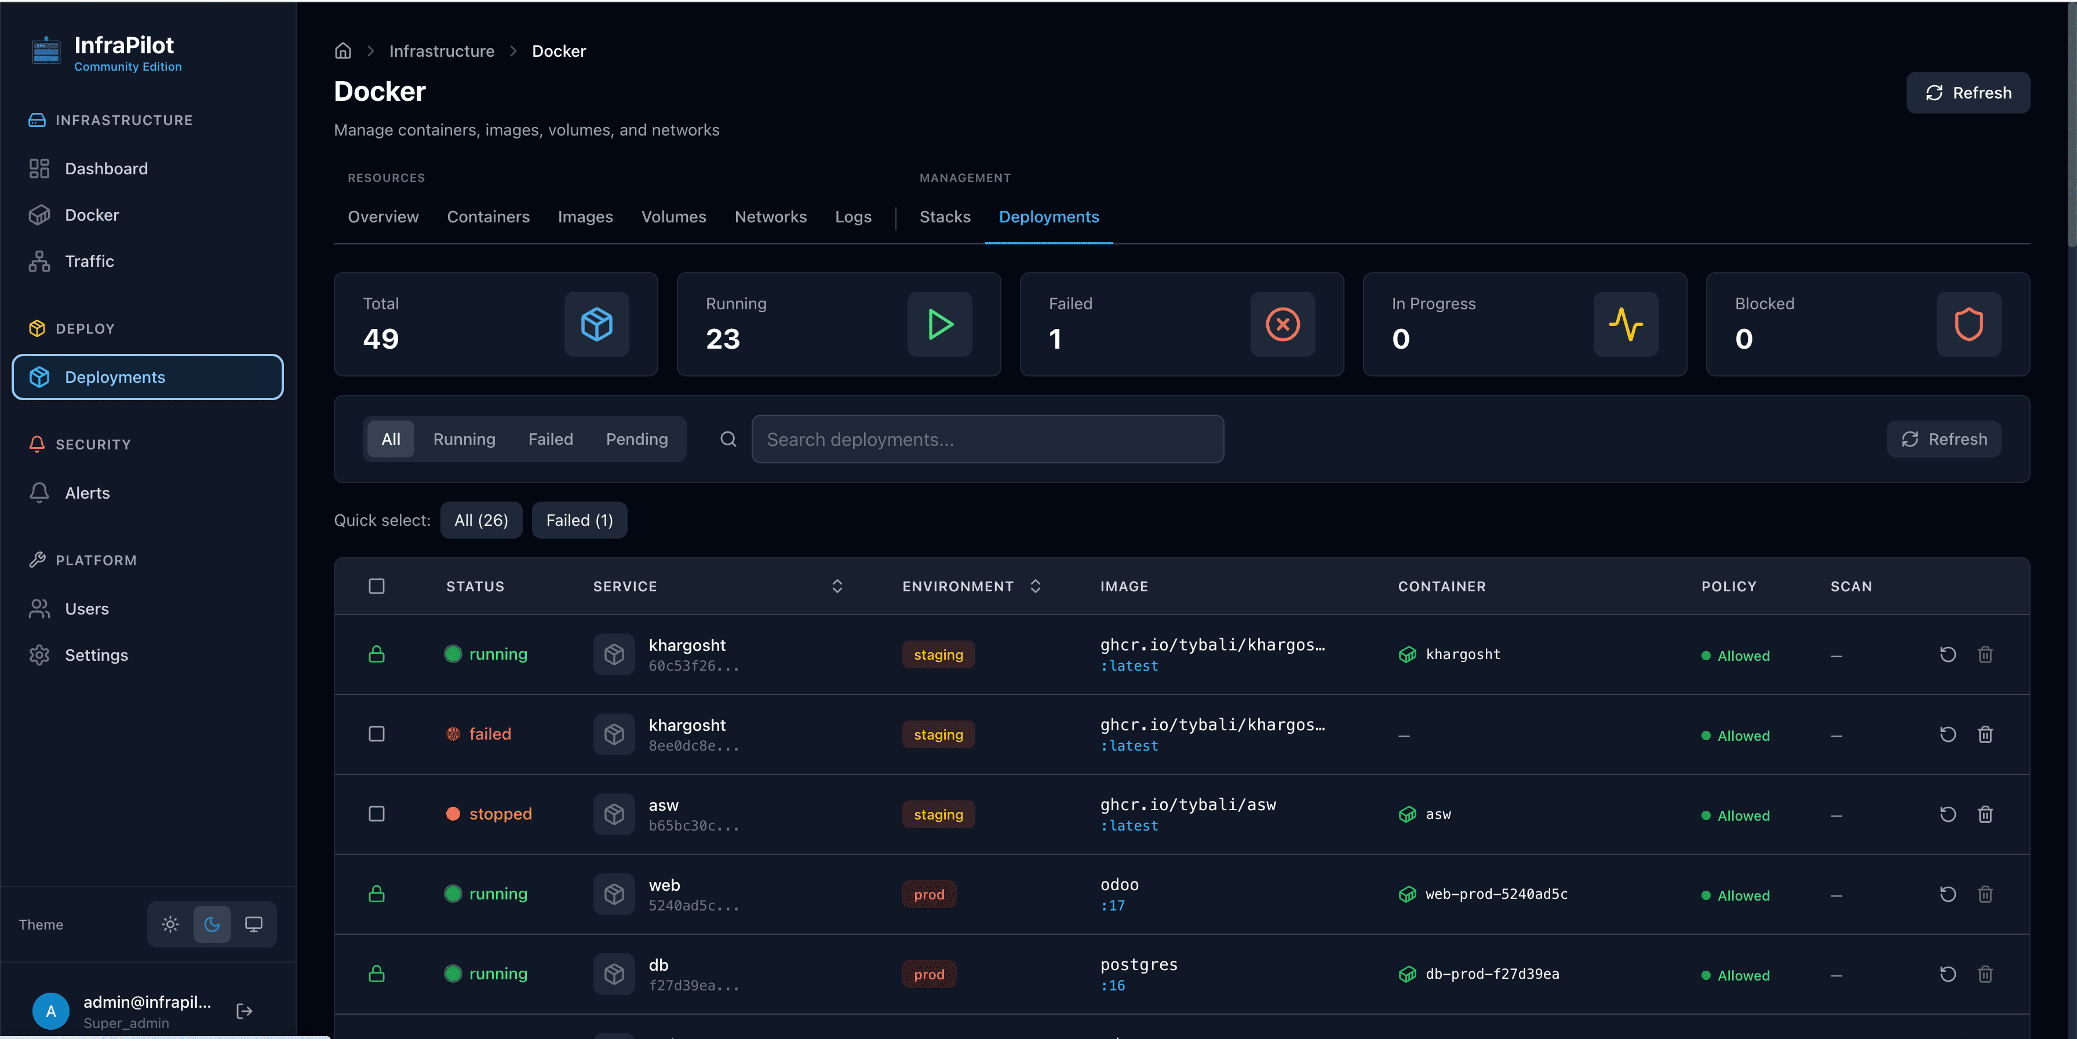Image resolution: width=2077 pixels, height=1039 pixels.
Task: Quick select Failed (1) deployments
Action: pos(579,520)
